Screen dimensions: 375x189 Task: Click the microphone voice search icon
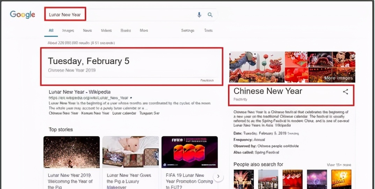(199, 15)
